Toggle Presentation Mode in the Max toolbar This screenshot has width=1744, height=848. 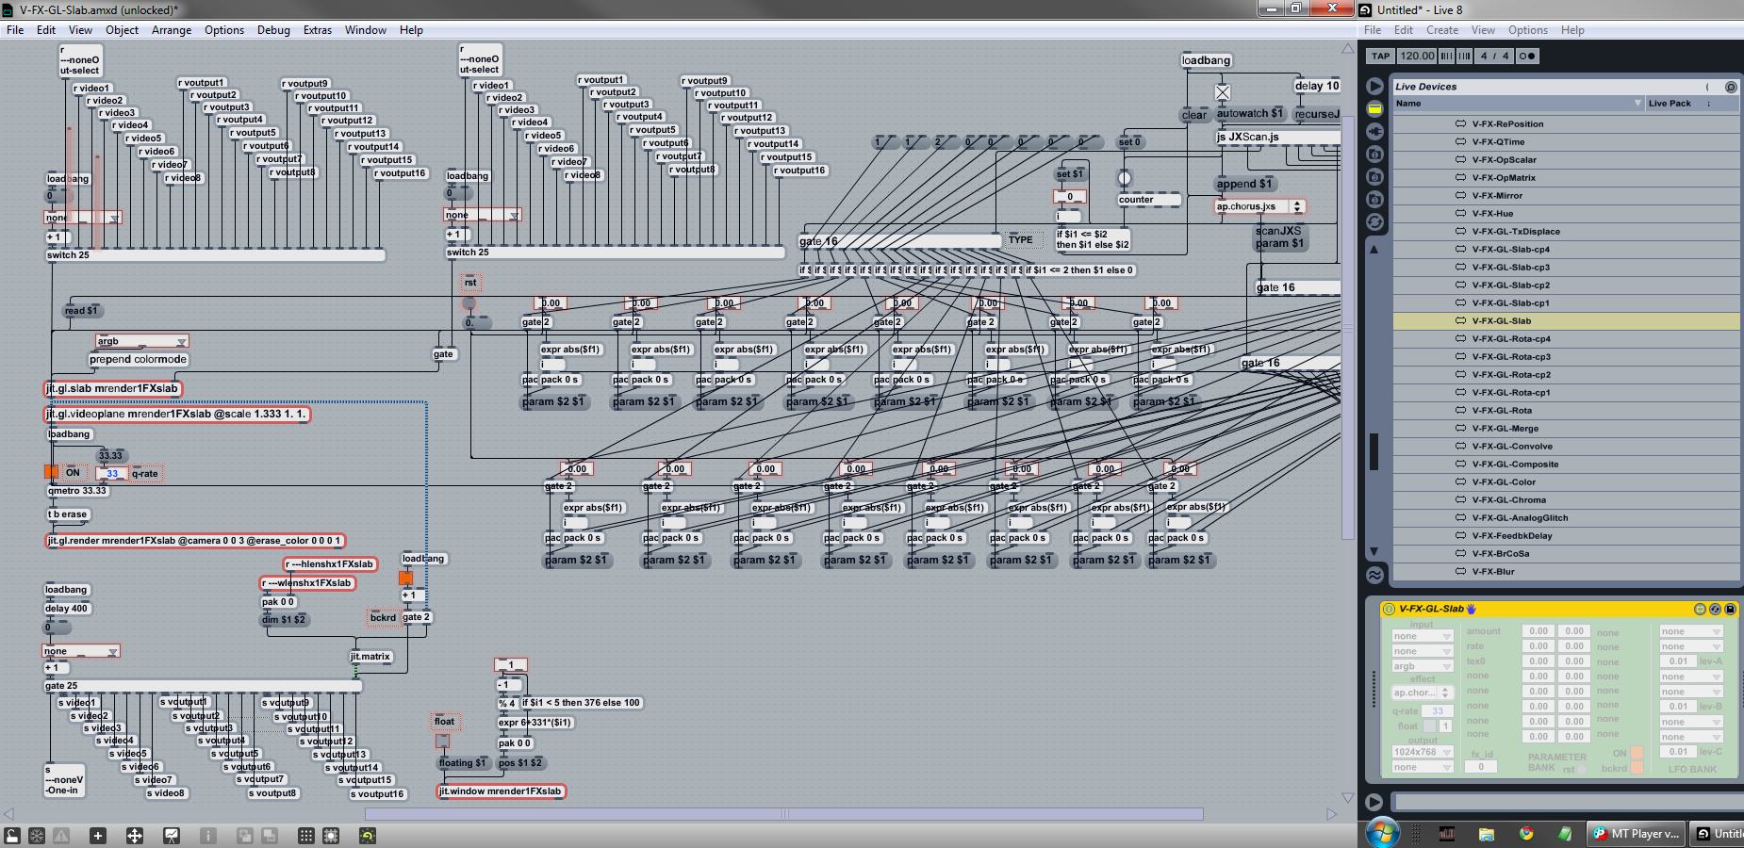(x=172, y=836)
